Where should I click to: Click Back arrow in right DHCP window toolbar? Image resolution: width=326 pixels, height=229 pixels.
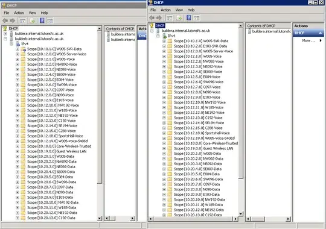click(x=152, y=17)
